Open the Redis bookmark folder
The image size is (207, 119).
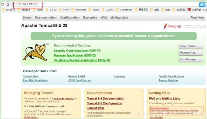coord(38,10)
